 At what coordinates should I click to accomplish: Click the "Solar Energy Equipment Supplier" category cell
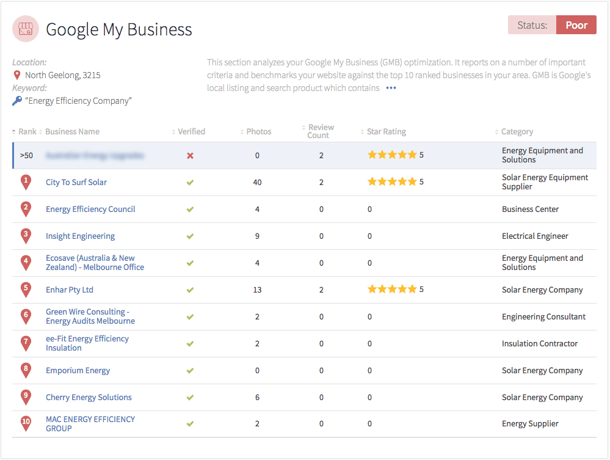click(545, 182)
